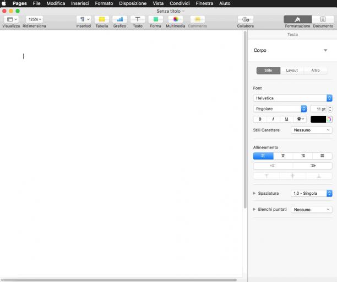The image size is (337, 282).
Task: Open the File menu
Action: (x=36, y=3)
